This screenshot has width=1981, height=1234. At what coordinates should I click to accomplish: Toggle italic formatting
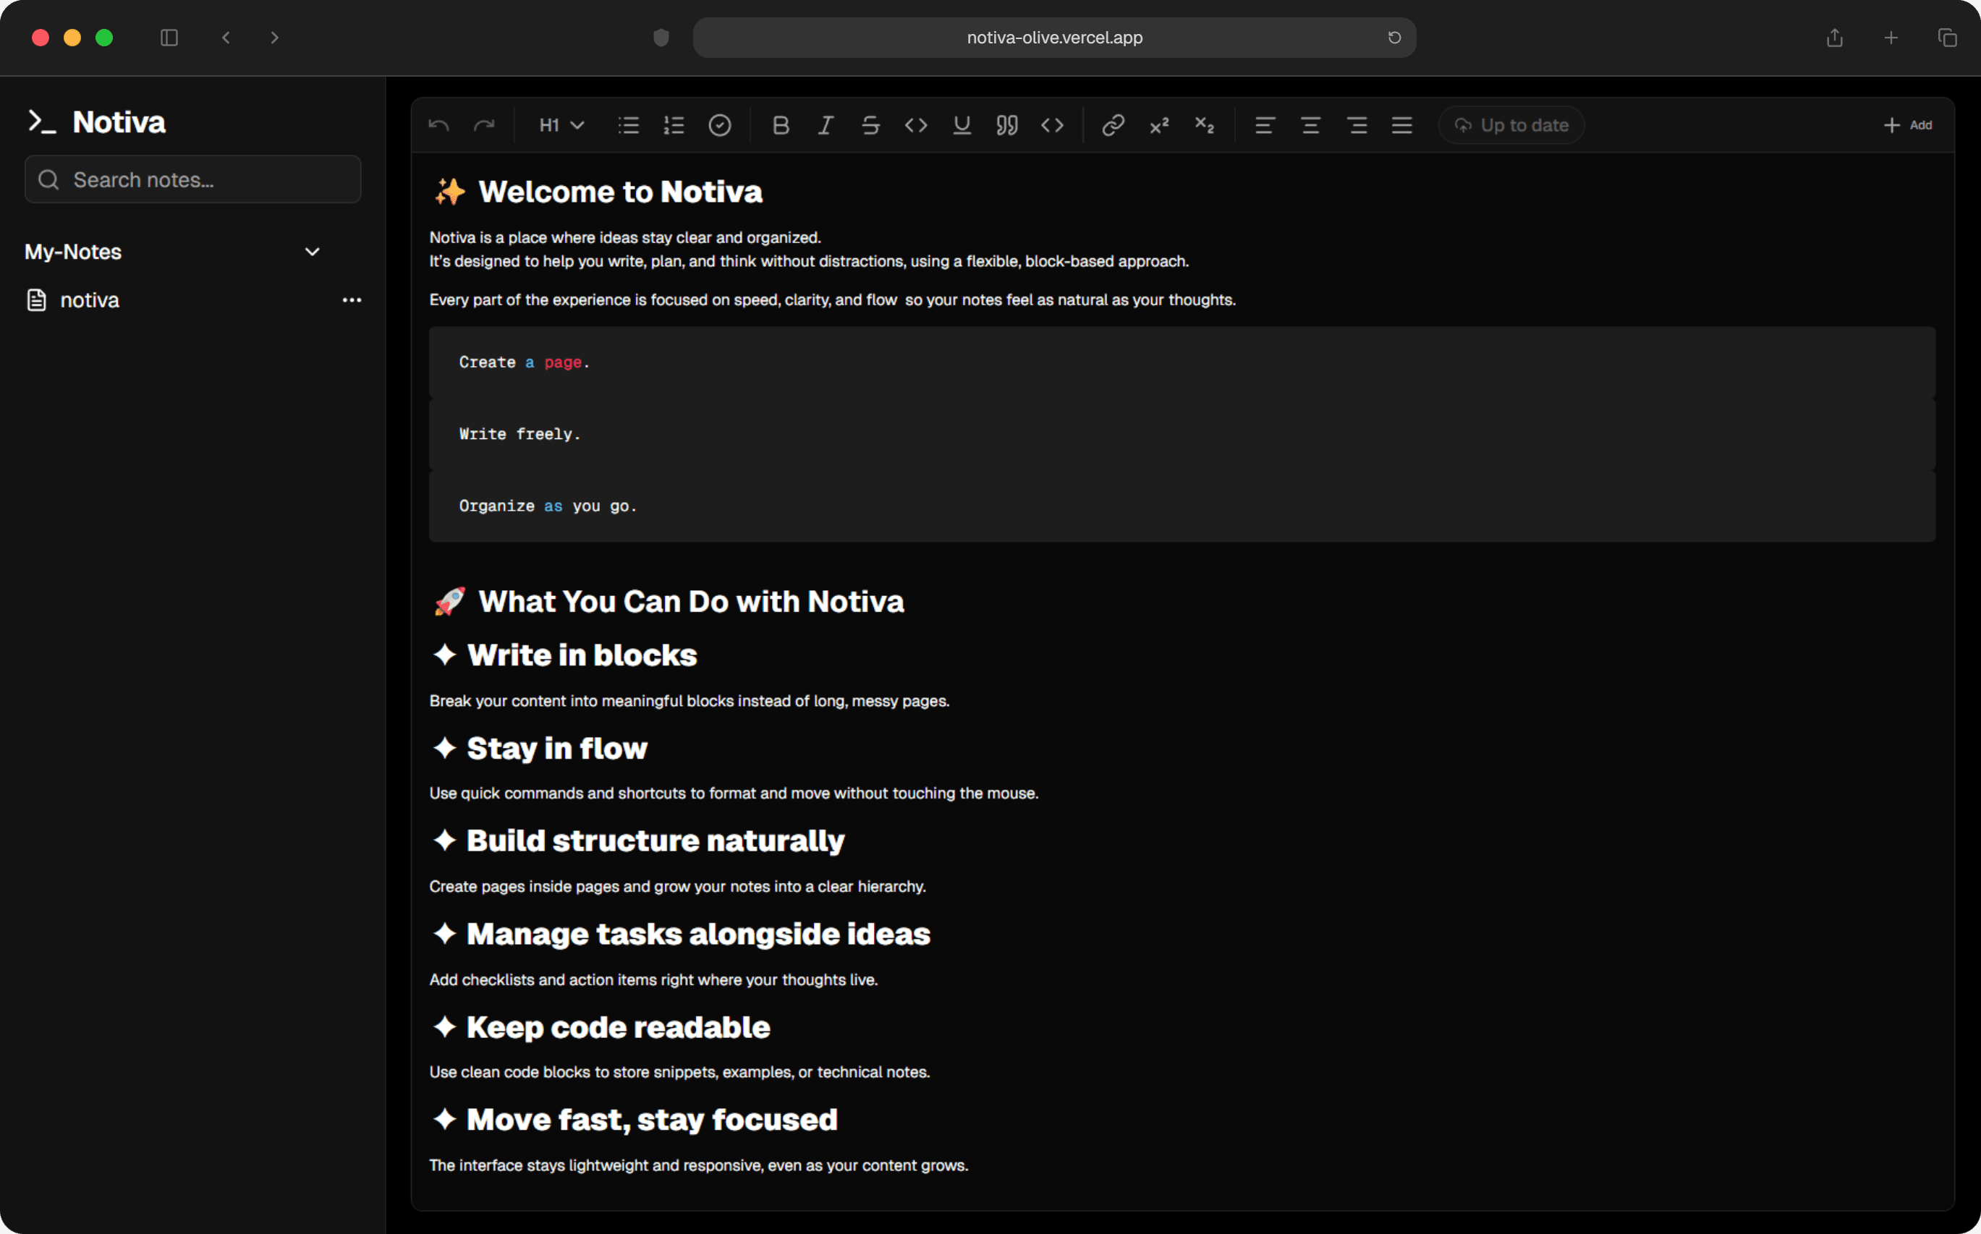[826, 125]
